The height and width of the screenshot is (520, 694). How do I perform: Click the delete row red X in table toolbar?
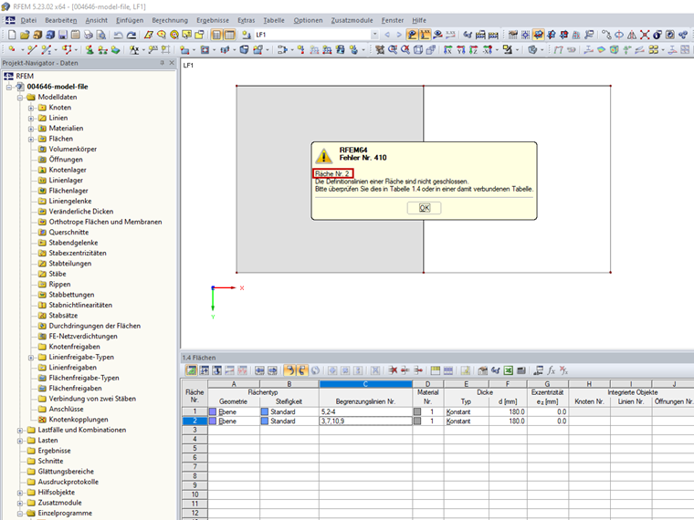pos(394,370)
